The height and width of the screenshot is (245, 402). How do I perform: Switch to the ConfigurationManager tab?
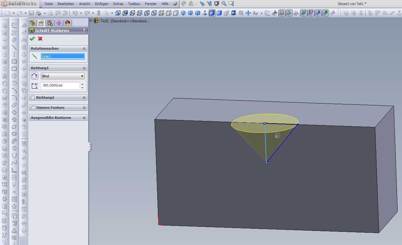coord(50,23)
